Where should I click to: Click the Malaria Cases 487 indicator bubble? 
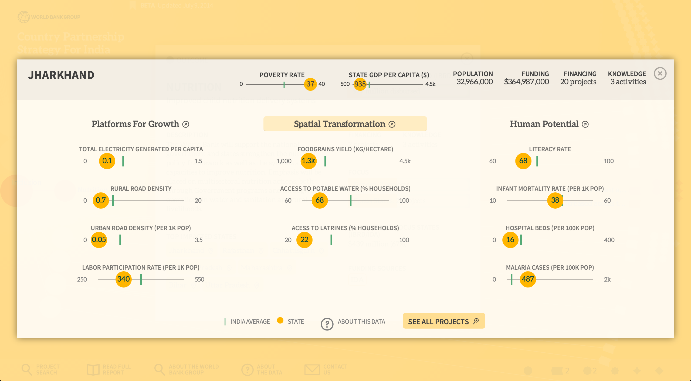tap(528, 279)
